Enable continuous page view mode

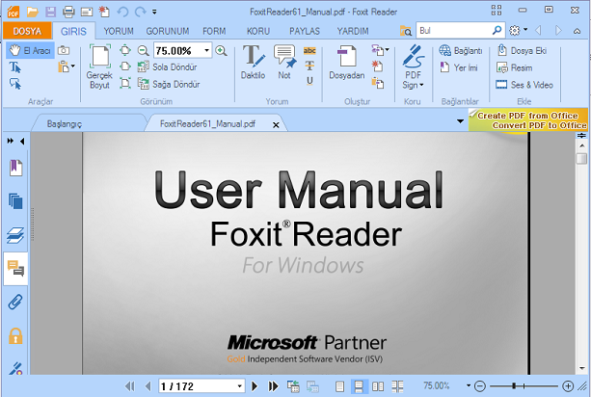359,386
